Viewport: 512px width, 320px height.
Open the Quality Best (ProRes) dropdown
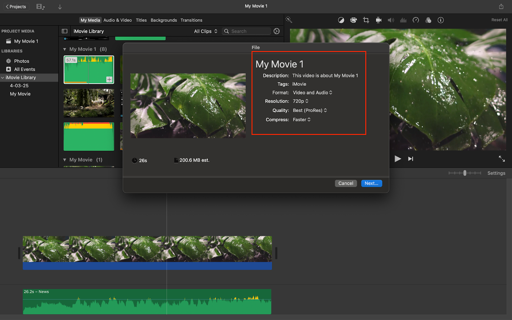coord(310,110)
